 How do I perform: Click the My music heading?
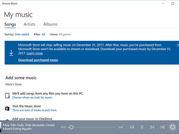pyautogui.click(x=18, y=15)
